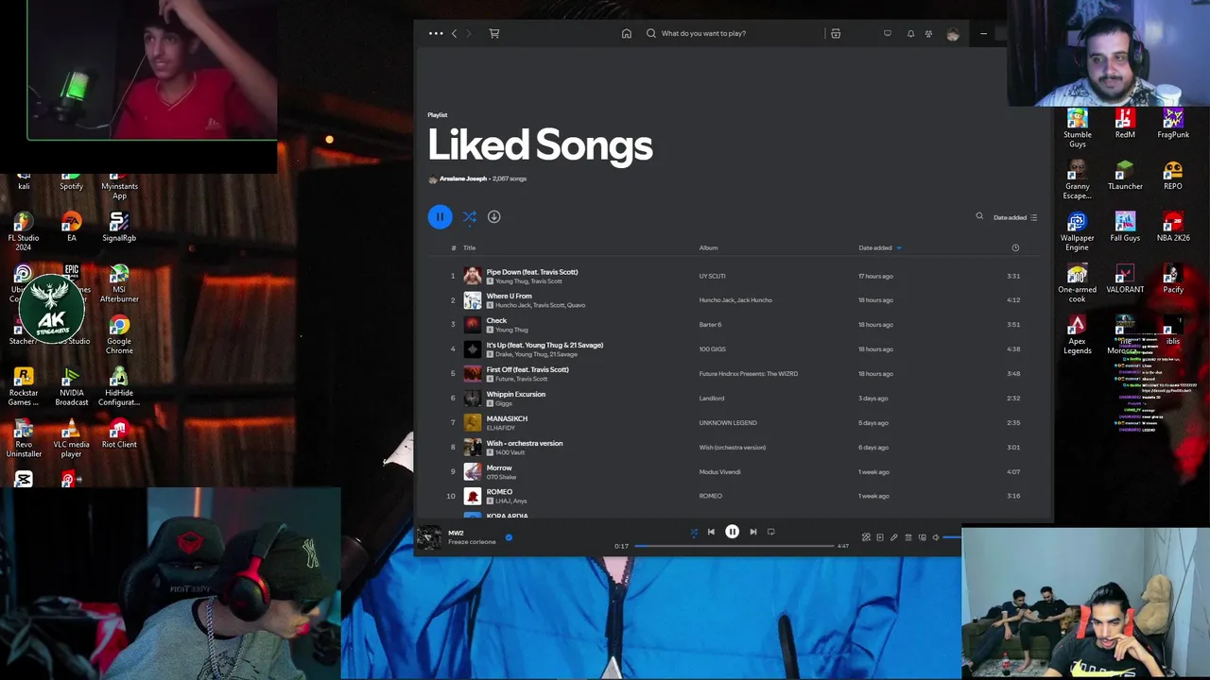Select the song 'Check' by Young Thug

coord(496,320)
